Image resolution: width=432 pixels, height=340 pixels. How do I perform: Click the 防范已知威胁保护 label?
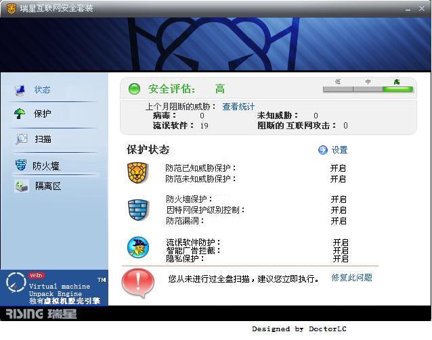[x=200, y=168]
